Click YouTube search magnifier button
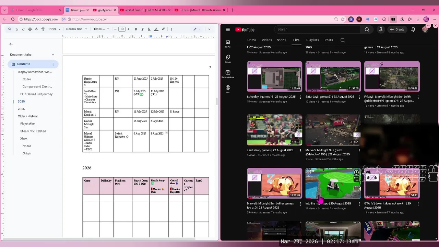The image size is (439, 247). [x=367, y=30]
